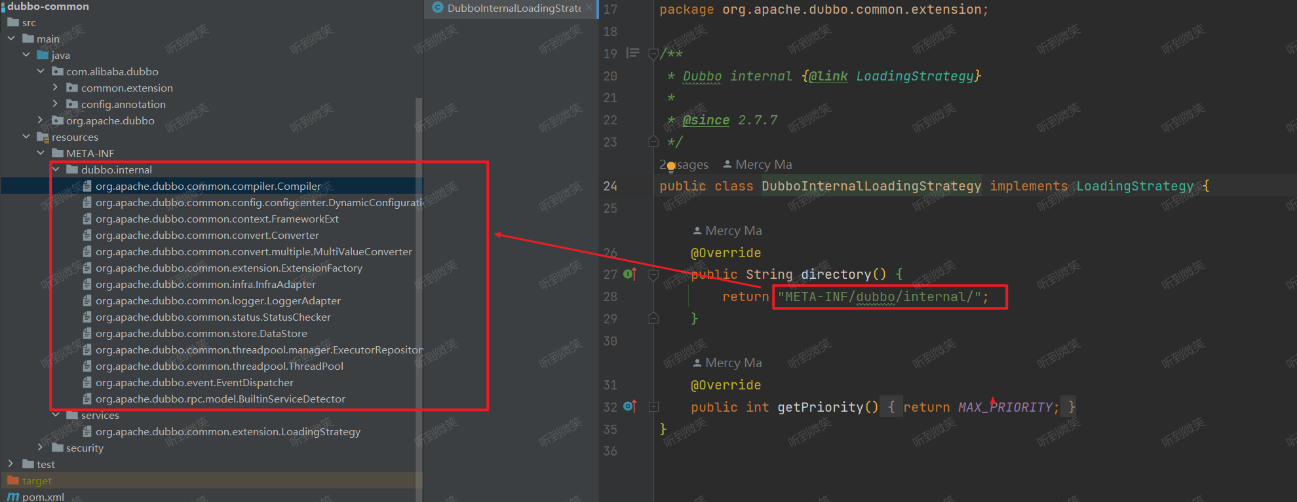This screenshot has height=502, width=1297.
Task: Select DynamicConfiguration file in dubbo.internal
Action: point(259,203)
